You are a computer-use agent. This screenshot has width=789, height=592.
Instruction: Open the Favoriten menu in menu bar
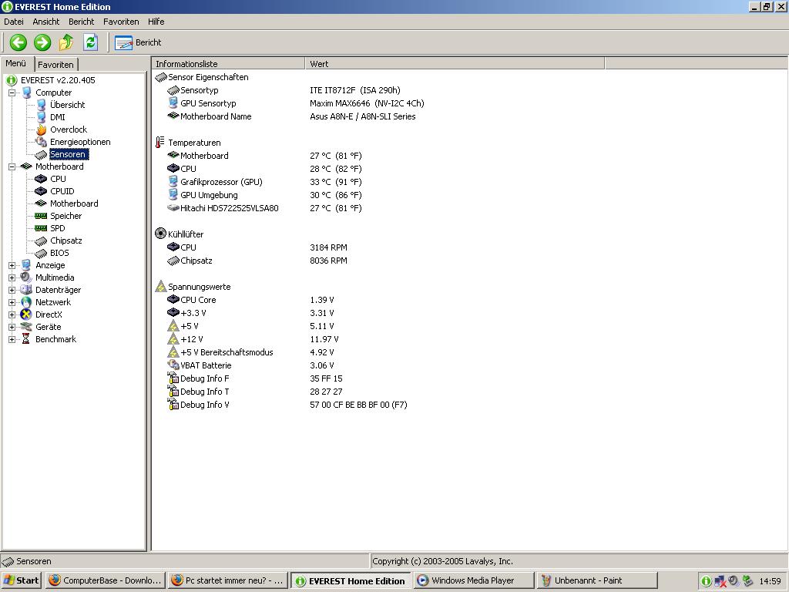(x=121, y=22)
